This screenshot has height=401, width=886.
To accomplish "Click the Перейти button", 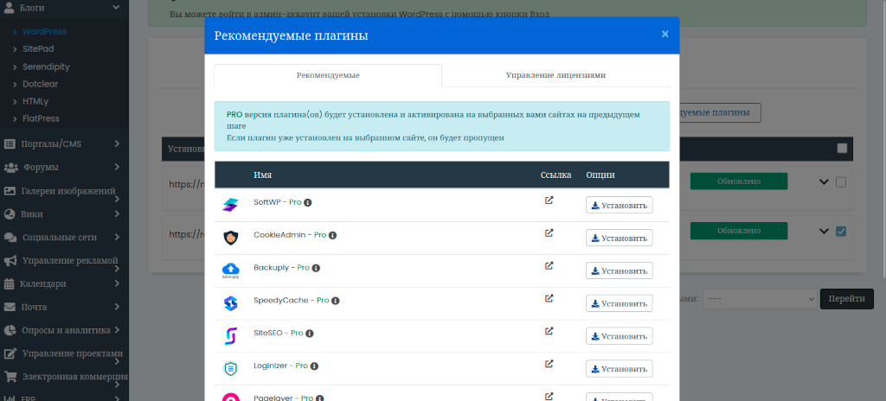I will pos(846,299).
